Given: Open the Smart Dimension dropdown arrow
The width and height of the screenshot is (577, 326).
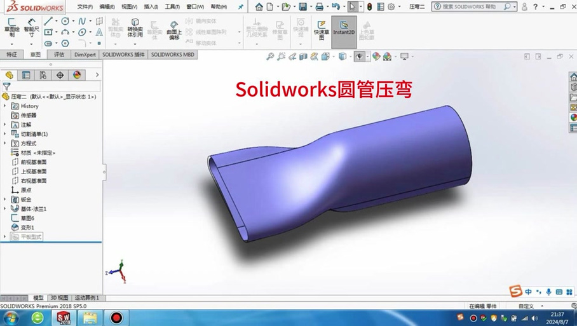Looking at the screenshot, I should click(x=32, y=44).
